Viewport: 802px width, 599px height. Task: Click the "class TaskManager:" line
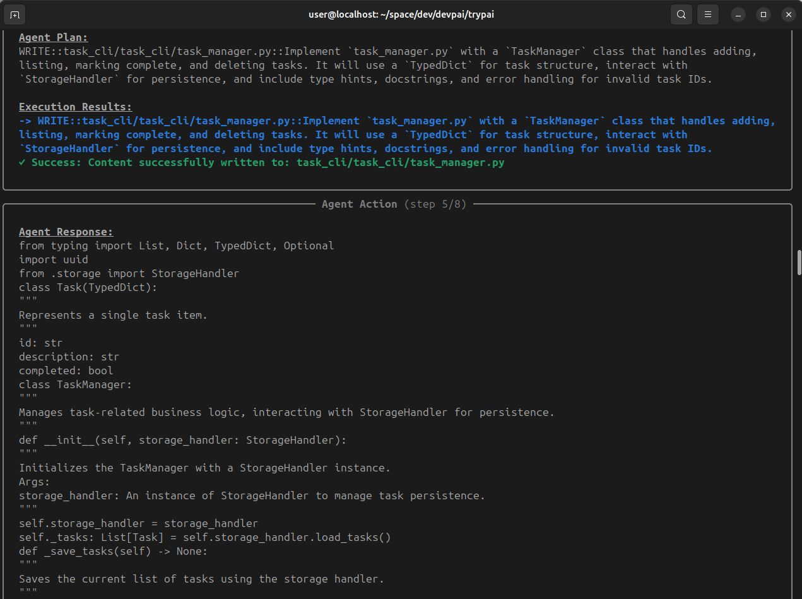click(76, 384)
